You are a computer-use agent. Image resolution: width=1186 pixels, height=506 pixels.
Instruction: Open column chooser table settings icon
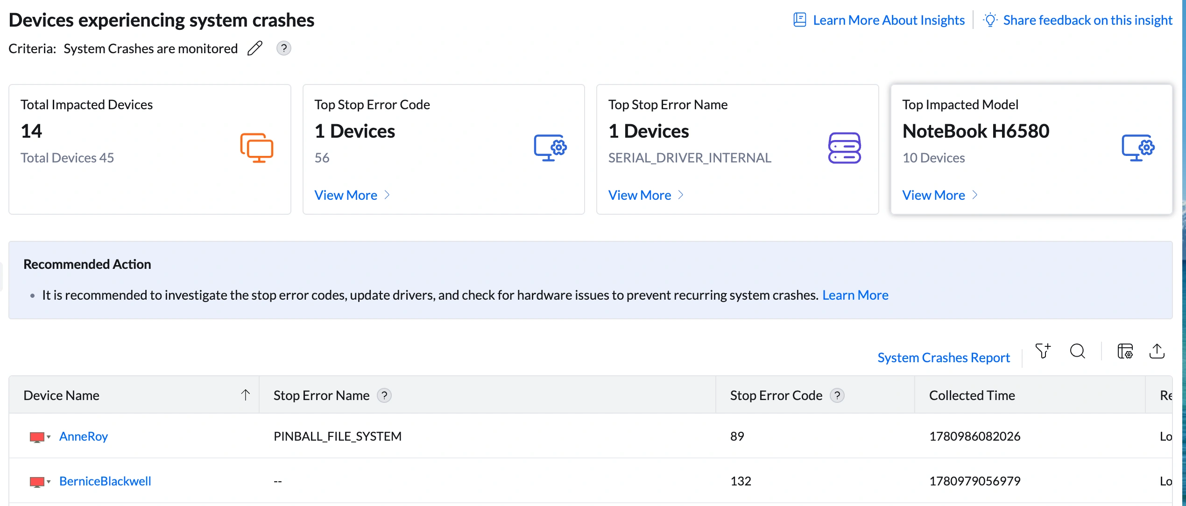pos(1125,351)
